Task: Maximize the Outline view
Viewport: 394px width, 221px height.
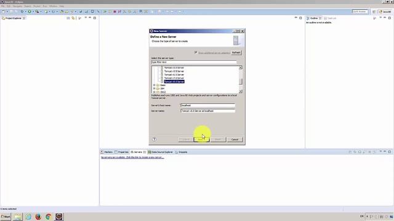Action: pos(390,18)
